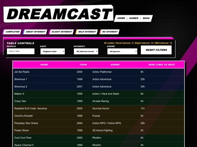Select the 'Jet Set Radio' row name
The image size is (197, 147).
coord(22,72)
